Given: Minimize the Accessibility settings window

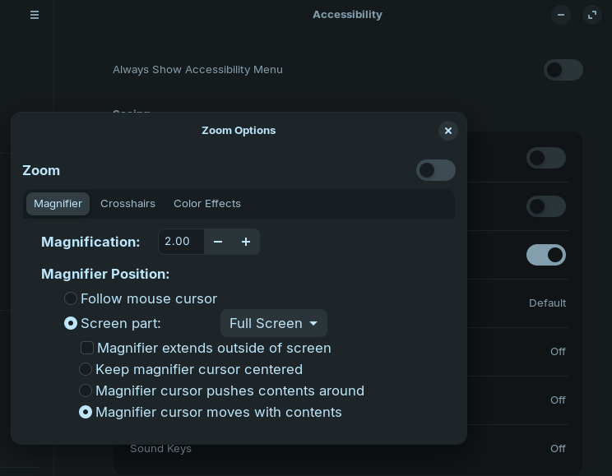Looking at the screenshot, I should point(561,15).
